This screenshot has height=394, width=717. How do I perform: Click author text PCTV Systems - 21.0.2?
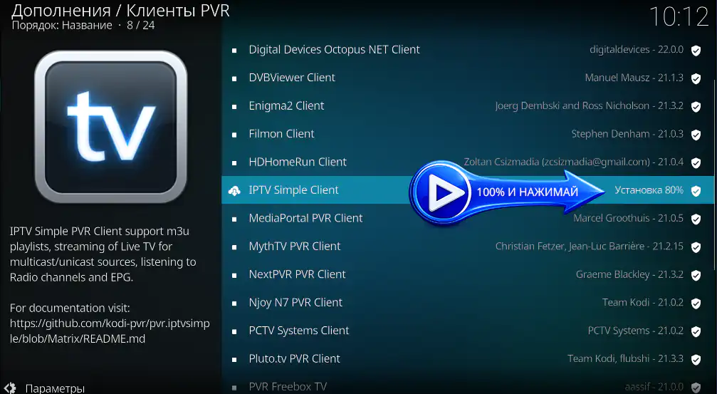pos(636,331)
